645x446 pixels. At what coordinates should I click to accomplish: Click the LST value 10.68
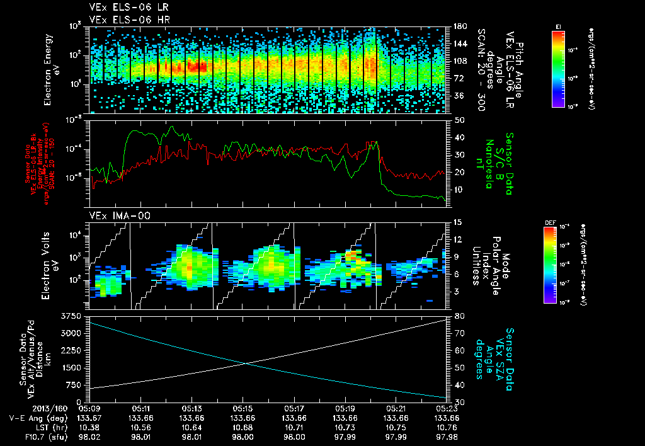(x=243, y=428)
